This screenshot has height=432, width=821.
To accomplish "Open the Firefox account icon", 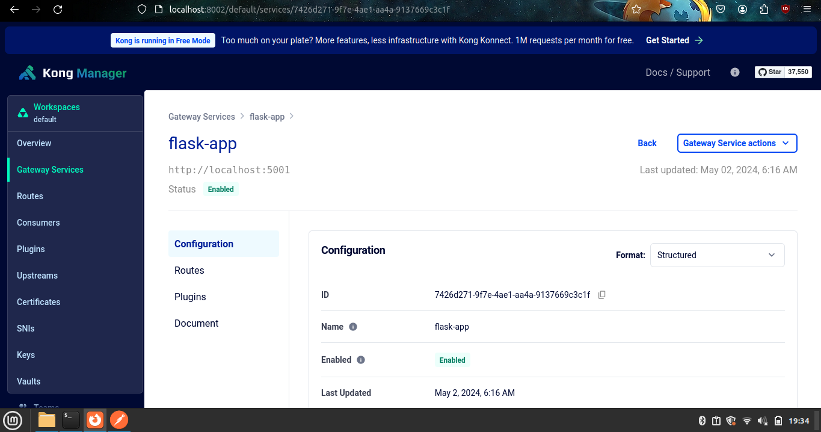I will (x=743, y=10).
